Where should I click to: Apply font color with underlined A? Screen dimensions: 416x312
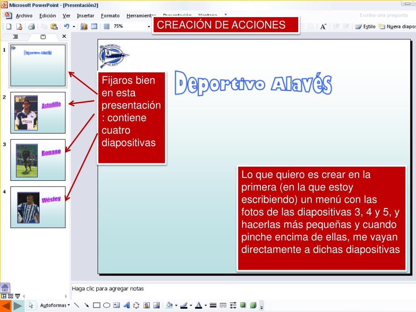click(198, 305)
